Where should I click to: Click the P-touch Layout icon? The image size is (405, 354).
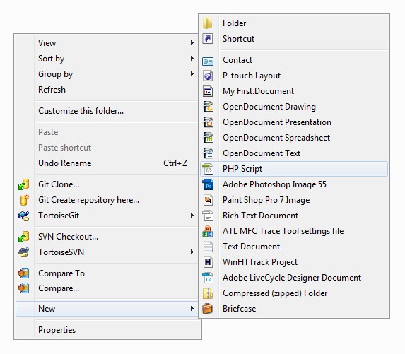click(x=208, y=76)
